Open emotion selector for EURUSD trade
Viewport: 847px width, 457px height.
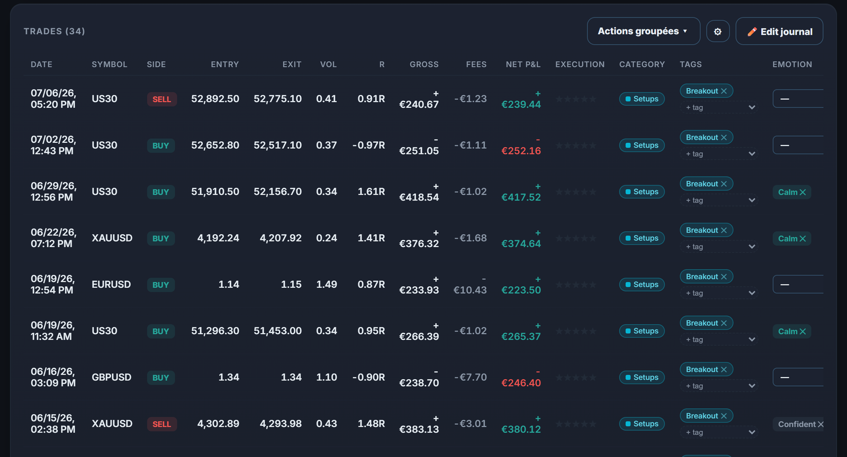[x=798, y=285]
